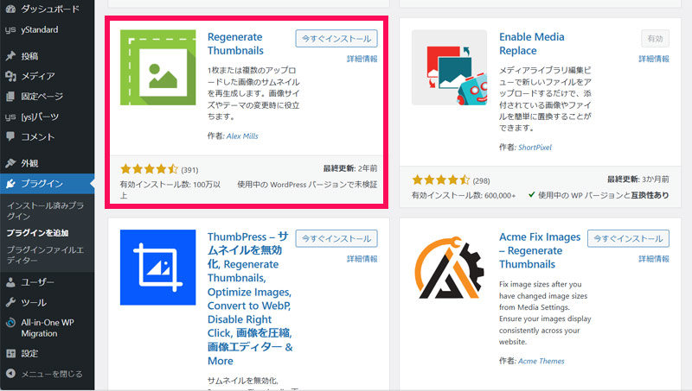Screen dimensions: 692x391
Task: Open [ys]パーツ menu item
Action: [x=48, y=117]
